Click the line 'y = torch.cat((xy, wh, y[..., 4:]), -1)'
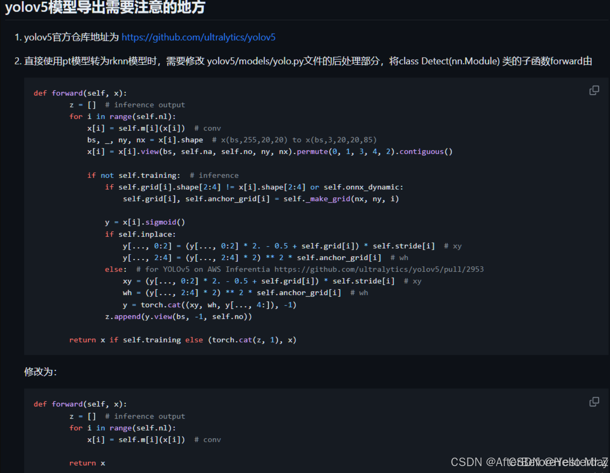Viewport: 610px width, 473px height. 209,305
